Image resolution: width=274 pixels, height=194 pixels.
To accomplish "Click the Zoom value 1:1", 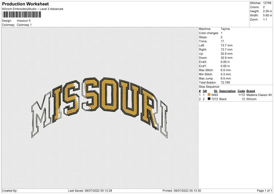I will tap(265, 19).
